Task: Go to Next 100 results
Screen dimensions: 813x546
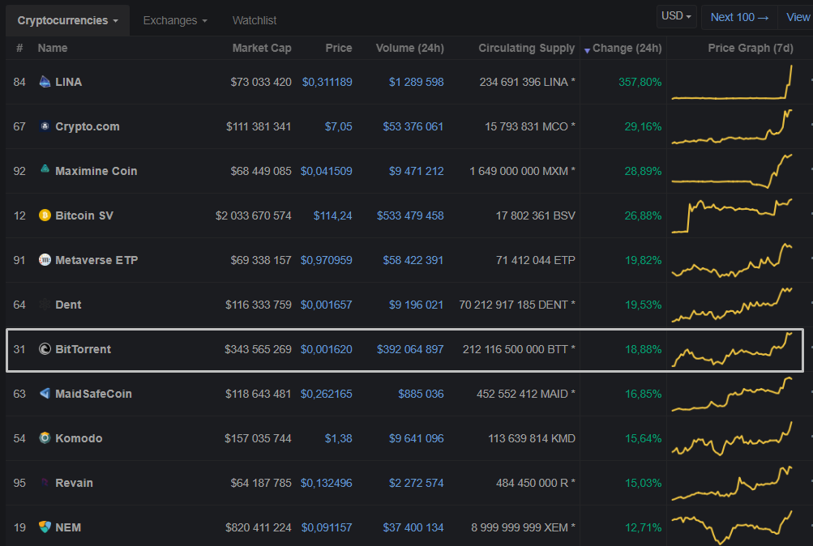Action: [738, 17]
